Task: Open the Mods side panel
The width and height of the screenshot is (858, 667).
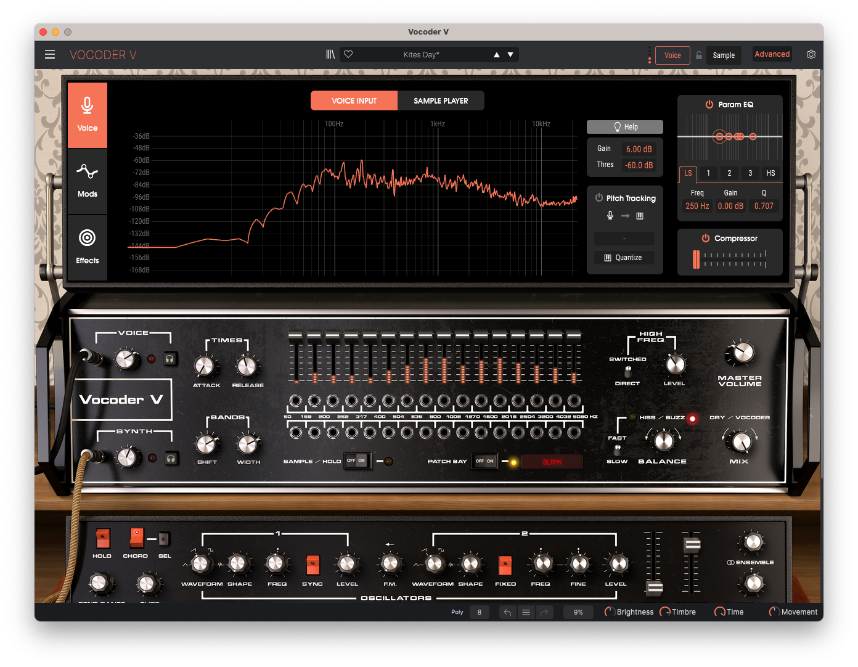Action: [88, 181]
